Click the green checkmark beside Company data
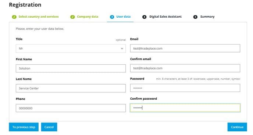 coord(72,17)
